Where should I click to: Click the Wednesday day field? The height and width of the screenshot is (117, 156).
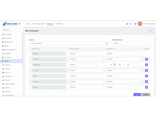[x=49, y=65]
